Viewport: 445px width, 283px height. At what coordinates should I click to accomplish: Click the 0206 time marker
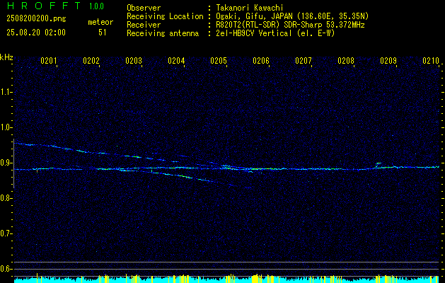[x=261, y=61]
